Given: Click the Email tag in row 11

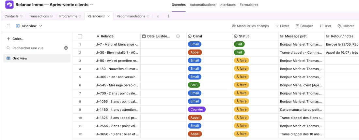Looking at the screenshot, I should coord(195,126).
